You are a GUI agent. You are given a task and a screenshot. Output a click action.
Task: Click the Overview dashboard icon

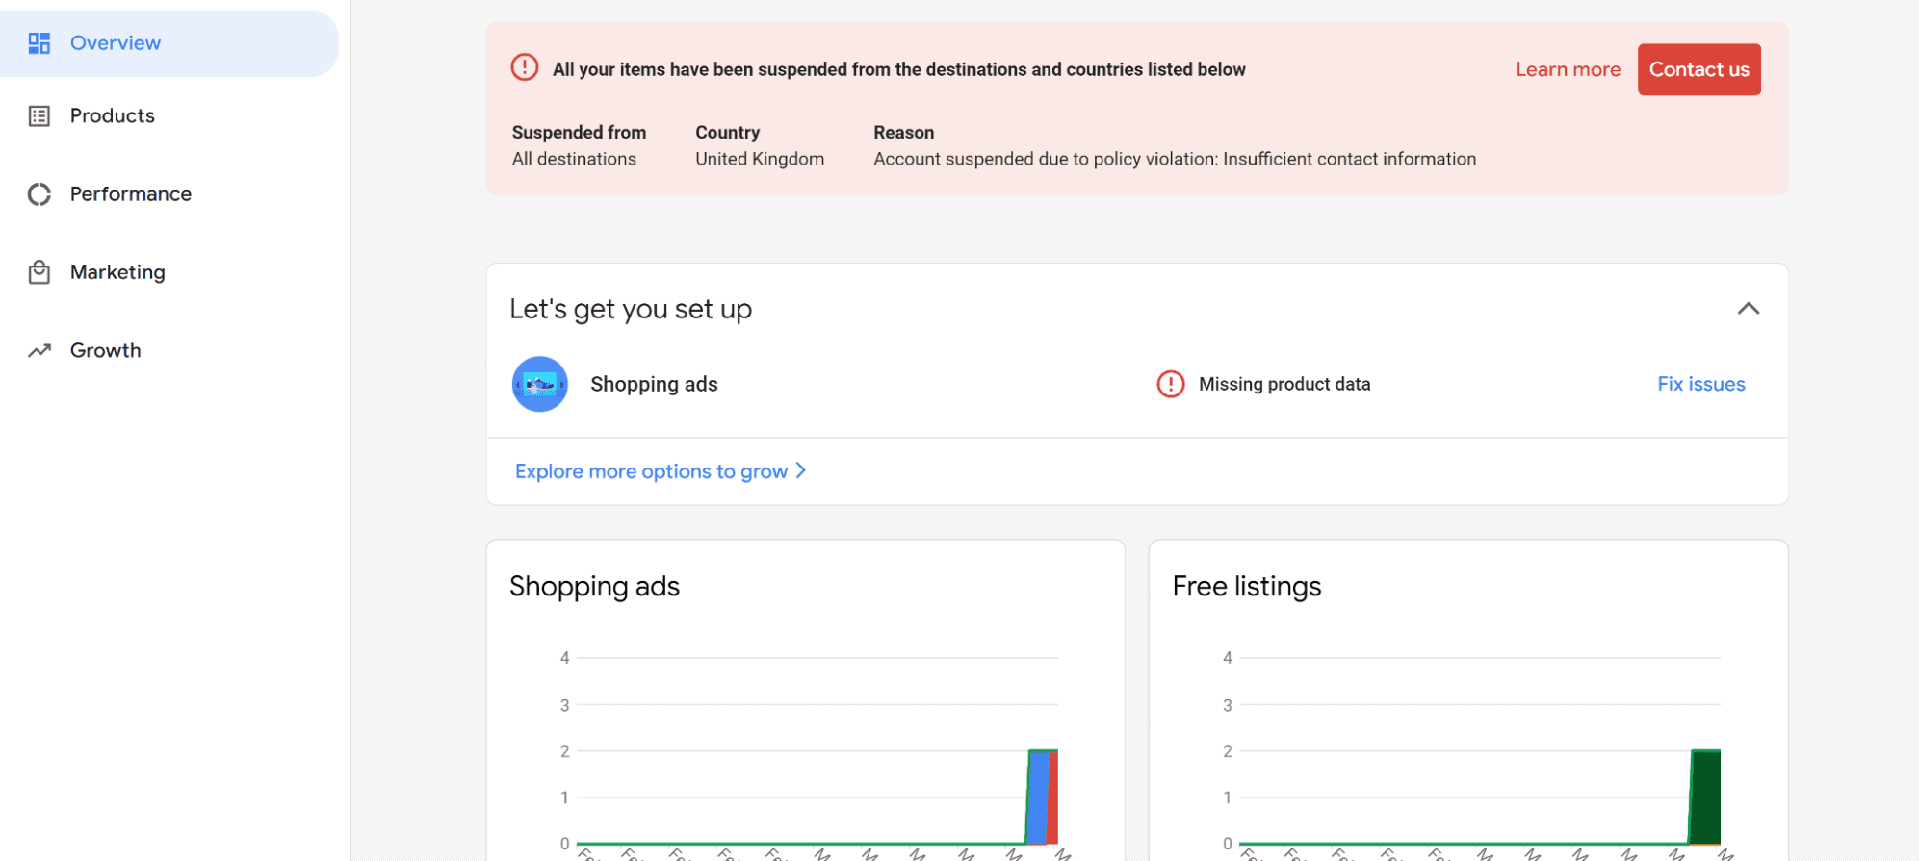pyautogui.click(x=39, y=43)
